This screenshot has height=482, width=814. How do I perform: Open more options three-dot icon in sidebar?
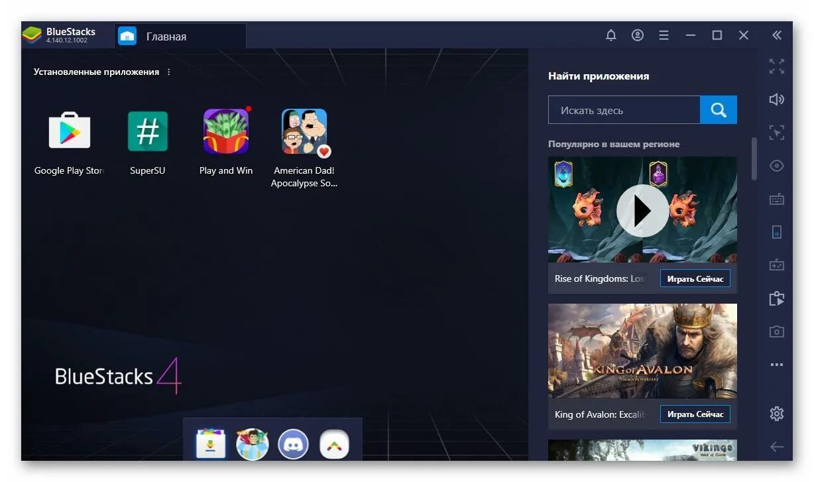(777, 365)
